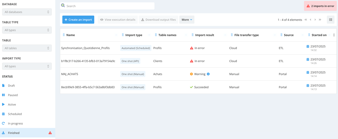Click the Achats table name cell

click(x=158, y=74)
